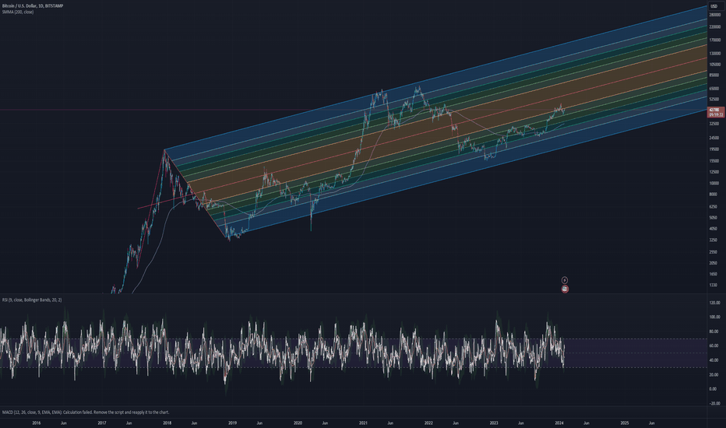Click the 2021 label on time axis

point(364,423)
